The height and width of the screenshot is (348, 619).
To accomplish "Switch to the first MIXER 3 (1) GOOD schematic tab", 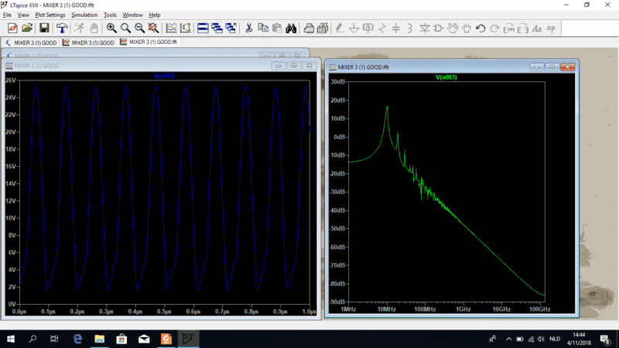I will pos(32,43).
